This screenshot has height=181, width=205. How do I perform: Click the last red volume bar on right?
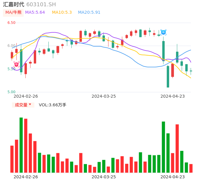tap(191, 168)
